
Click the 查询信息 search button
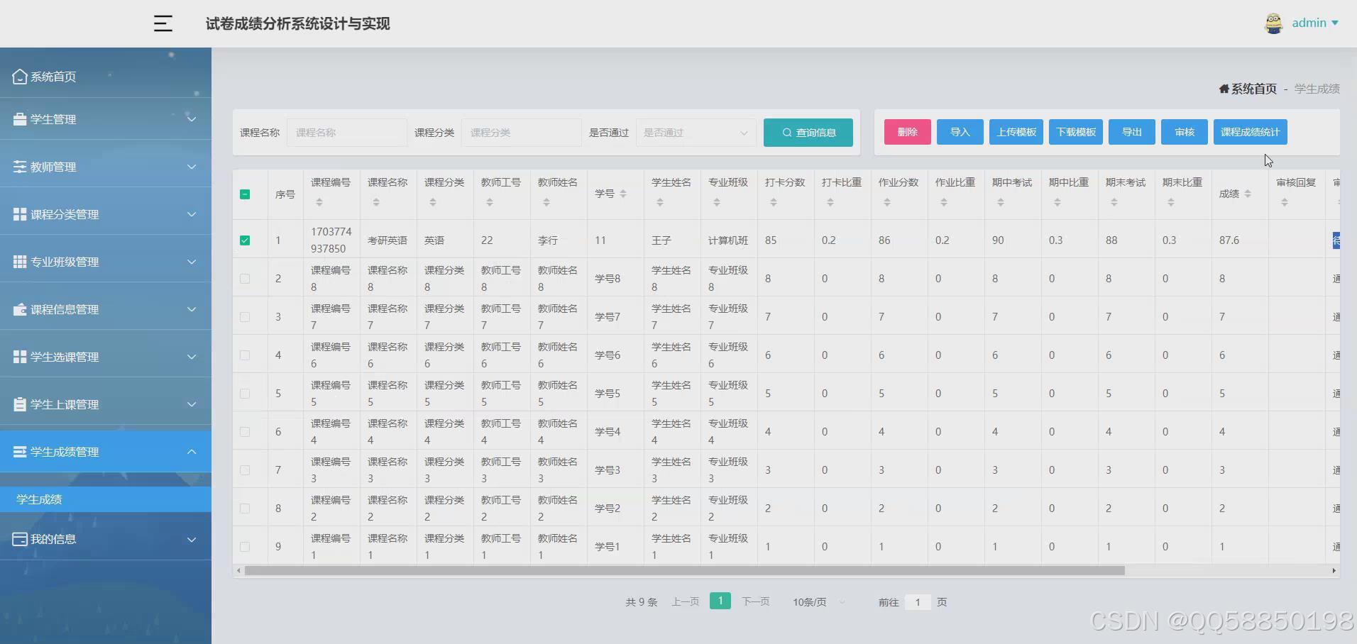click(808, 133)
